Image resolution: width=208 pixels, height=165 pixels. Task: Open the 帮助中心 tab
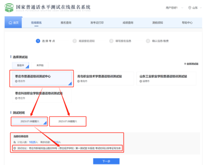pyautogui.click(x=187, y=23)
